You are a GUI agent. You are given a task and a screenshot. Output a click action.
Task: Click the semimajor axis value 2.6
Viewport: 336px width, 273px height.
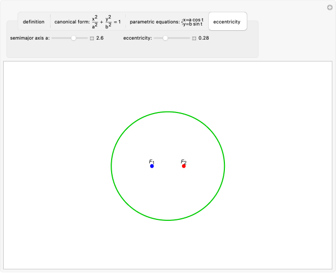pyautogui.click(x=100, y=38)
